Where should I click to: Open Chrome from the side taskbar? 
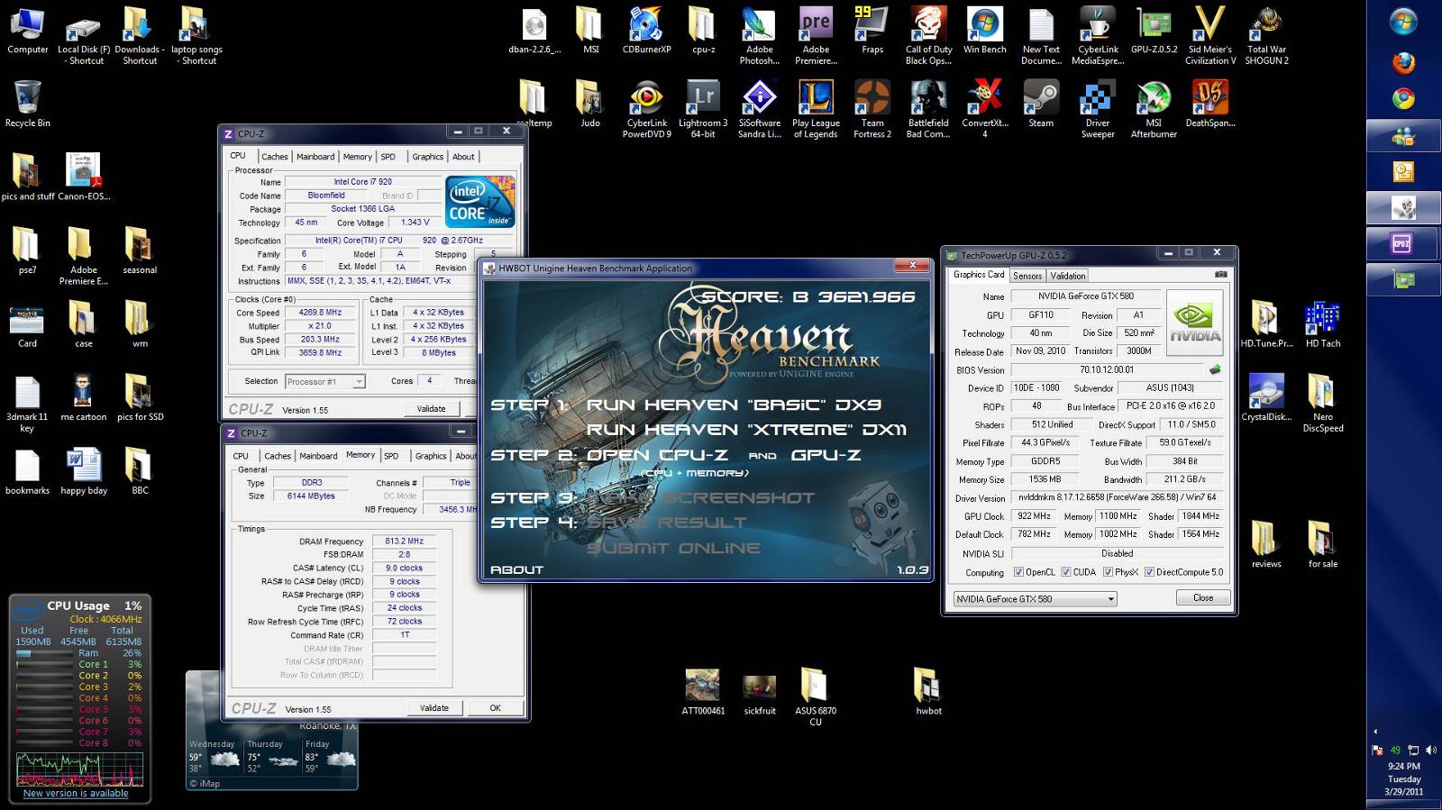[x=1403, y=99]
